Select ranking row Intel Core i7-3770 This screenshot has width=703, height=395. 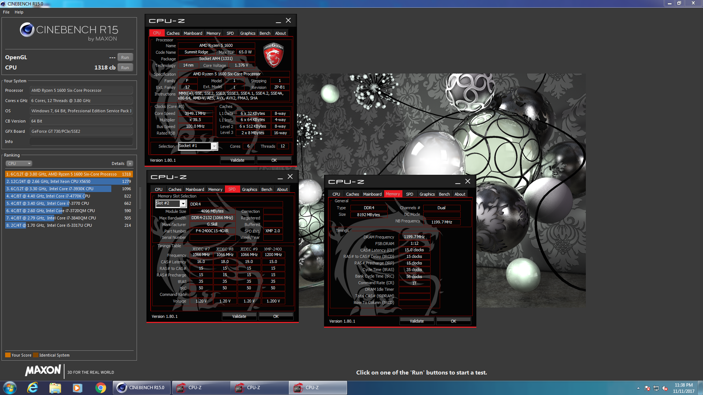(69, 203)
